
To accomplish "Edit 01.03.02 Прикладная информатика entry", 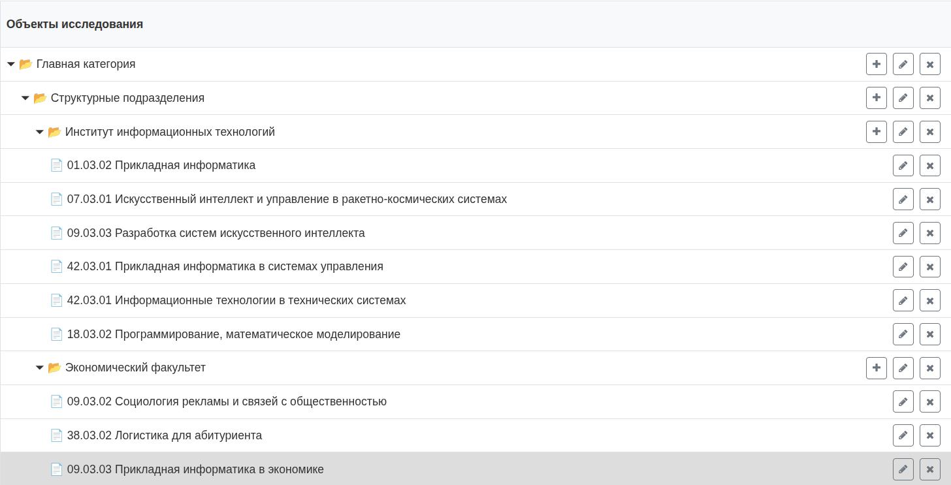I will (903, 166).
